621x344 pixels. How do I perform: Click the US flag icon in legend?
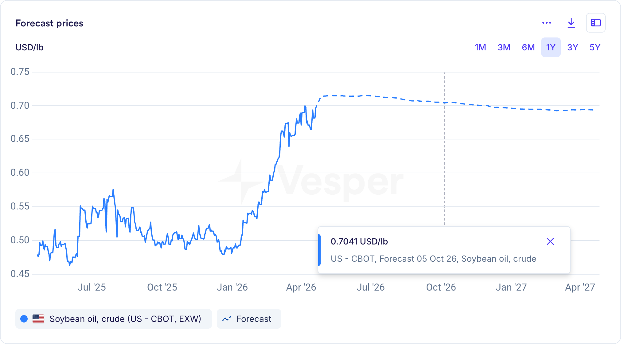(x=38, y=319)
